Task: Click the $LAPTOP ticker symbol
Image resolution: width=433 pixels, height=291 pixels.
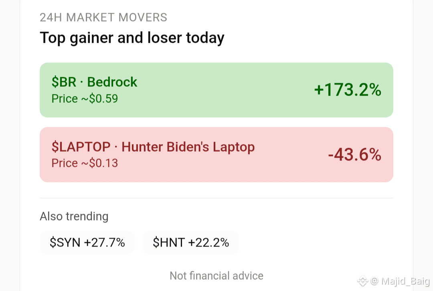Action: 81,147
